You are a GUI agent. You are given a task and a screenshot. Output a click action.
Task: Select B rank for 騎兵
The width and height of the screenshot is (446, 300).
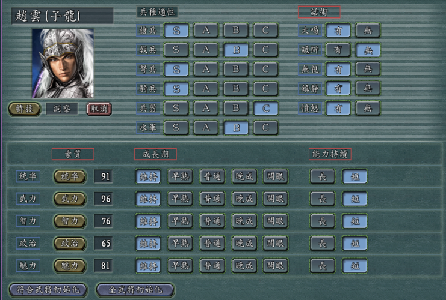pos(236,89)
